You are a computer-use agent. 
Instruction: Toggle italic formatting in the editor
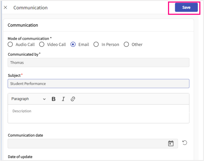(63, 99)
